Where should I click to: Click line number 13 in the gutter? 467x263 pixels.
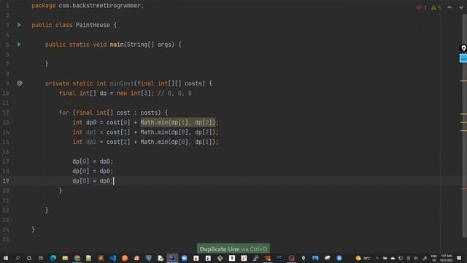pyautogui.click(x=6, y=122)
